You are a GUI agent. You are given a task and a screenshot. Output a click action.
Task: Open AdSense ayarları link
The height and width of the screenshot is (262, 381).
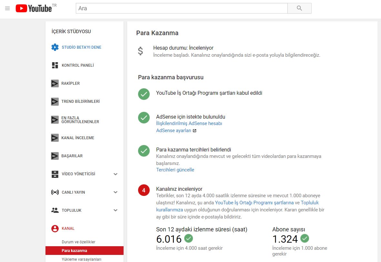click(x=174, y=131)
